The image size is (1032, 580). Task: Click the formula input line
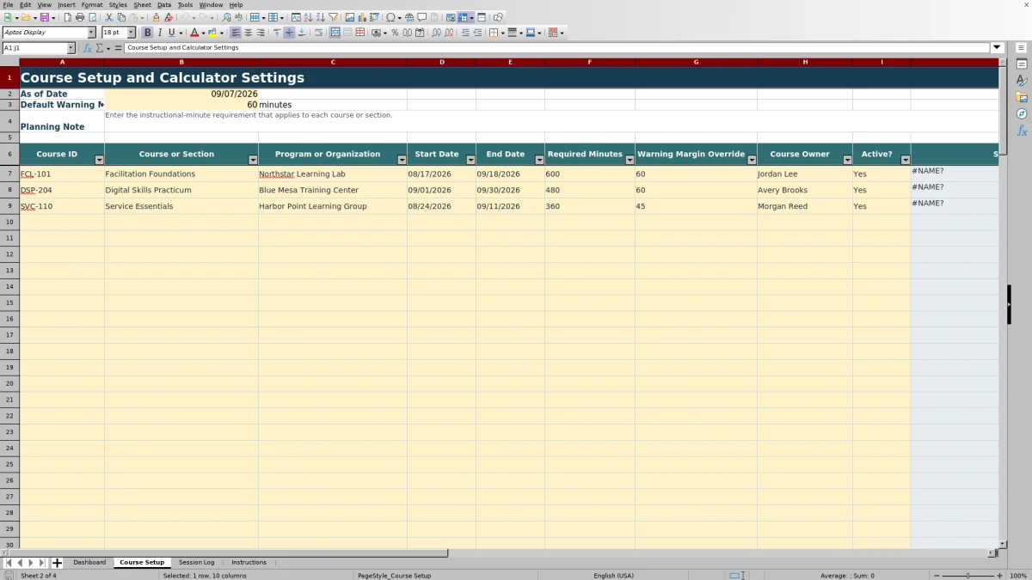click(557, 48)
